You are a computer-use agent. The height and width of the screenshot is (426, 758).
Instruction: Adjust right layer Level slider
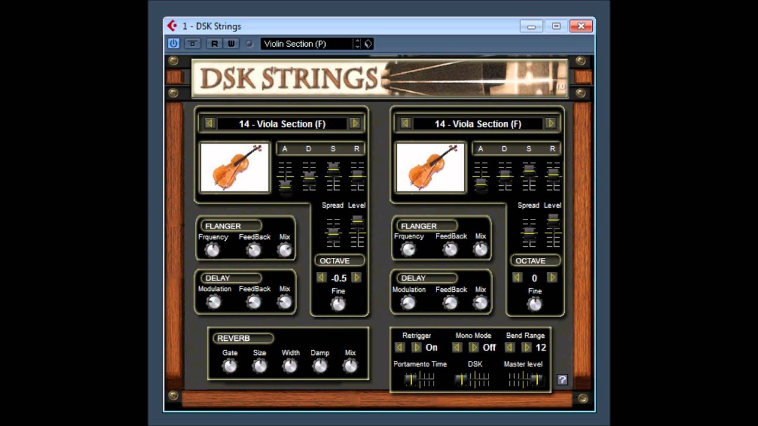click(x=553, y=232)
